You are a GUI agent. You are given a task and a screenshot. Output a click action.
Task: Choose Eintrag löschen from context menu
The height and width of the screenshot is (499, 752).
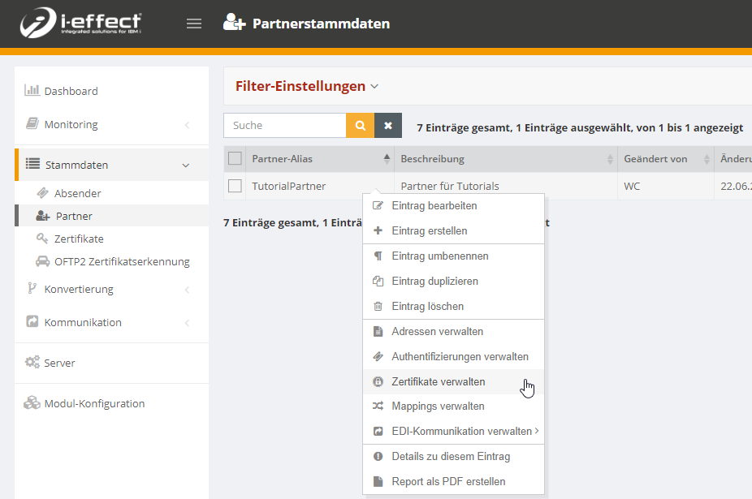pos(427,306)
